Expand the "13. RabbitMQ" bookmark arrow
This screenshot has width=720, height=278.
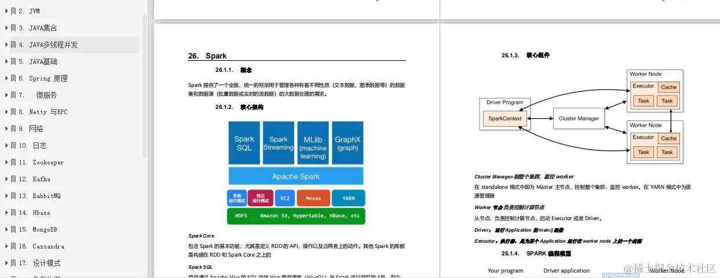click(6, 196)
